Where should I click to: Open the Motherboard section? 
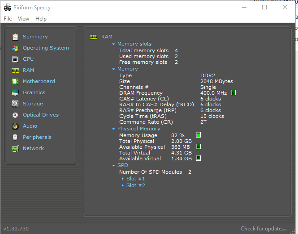pyautogui.click(x=39, y=81)
